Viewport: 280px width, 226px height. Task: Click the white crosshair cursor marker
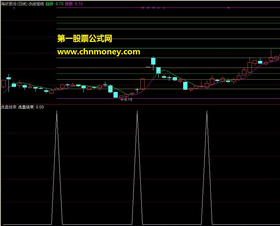[137, 90]
